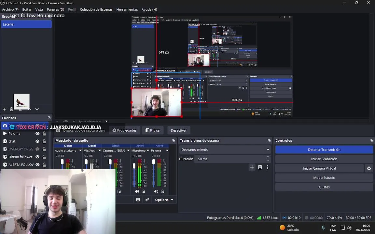Toggle monitoring icon on Captura (BETA) channel

119,191
